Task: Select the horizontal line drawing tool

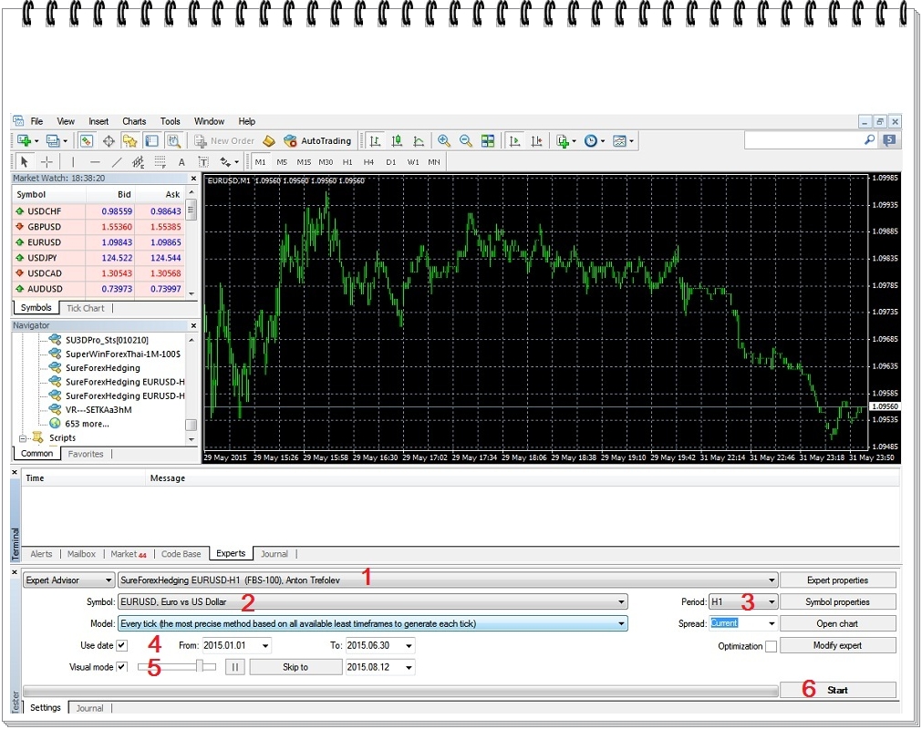Action: coord(95,162)
